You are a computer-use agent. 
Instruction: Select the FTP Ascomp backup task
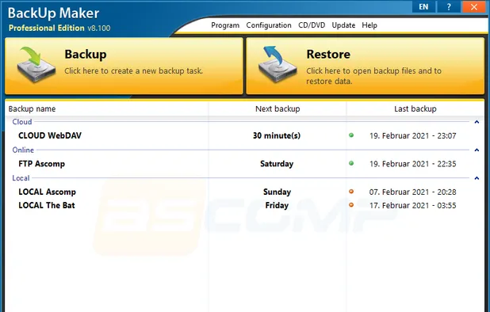pyautogui.click(x=41, y=163)
